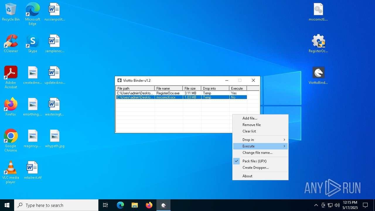Select the errorthing image file icon
The image size is (375, 211).
tap(33, 107)
